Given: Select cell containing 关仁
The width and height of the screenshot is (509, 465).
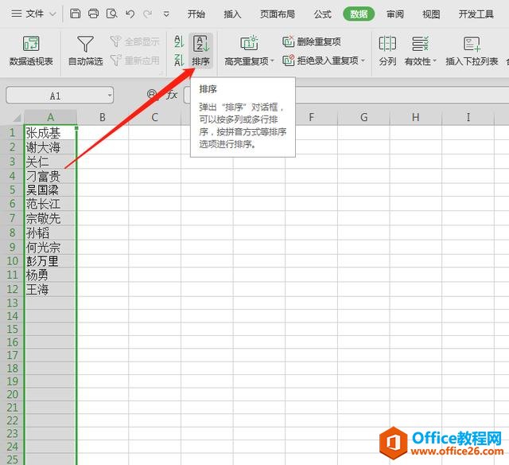Looking at the screenshot, I should pyautogui.click(x=51, y=162).
